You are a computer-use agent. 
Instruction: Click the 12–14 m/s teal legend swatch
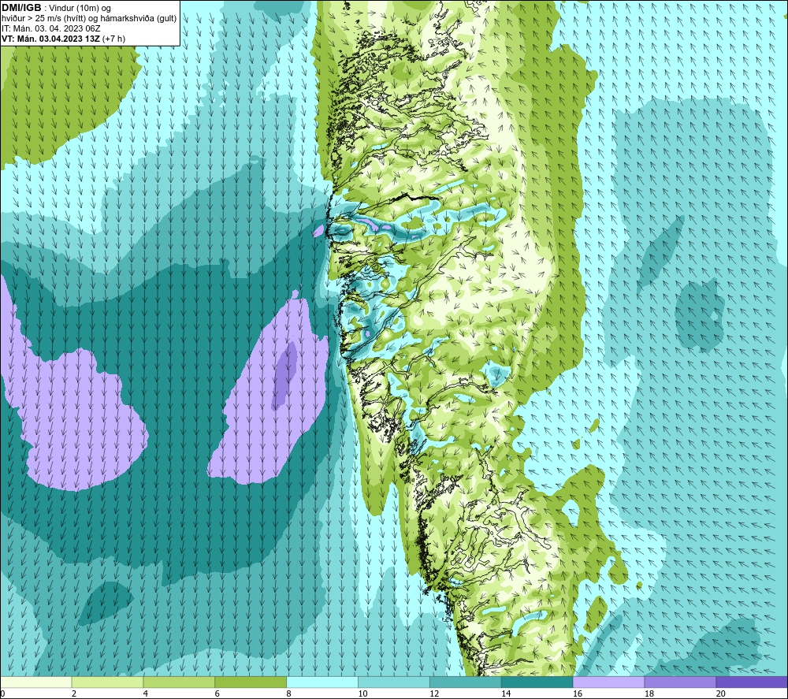coord(466,682)
